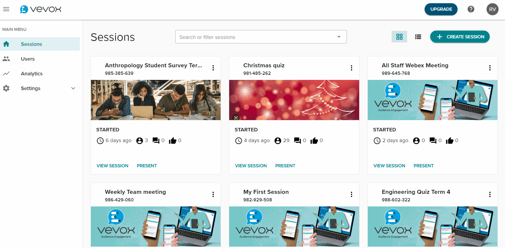Select Users in the main menu
Screen dimensions: 505x248
click(x=40, y=59)
